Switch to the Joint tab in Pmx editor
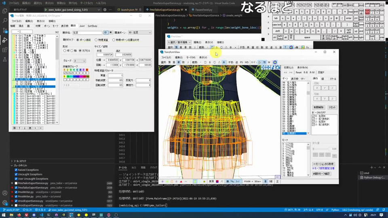 [82, 26]
